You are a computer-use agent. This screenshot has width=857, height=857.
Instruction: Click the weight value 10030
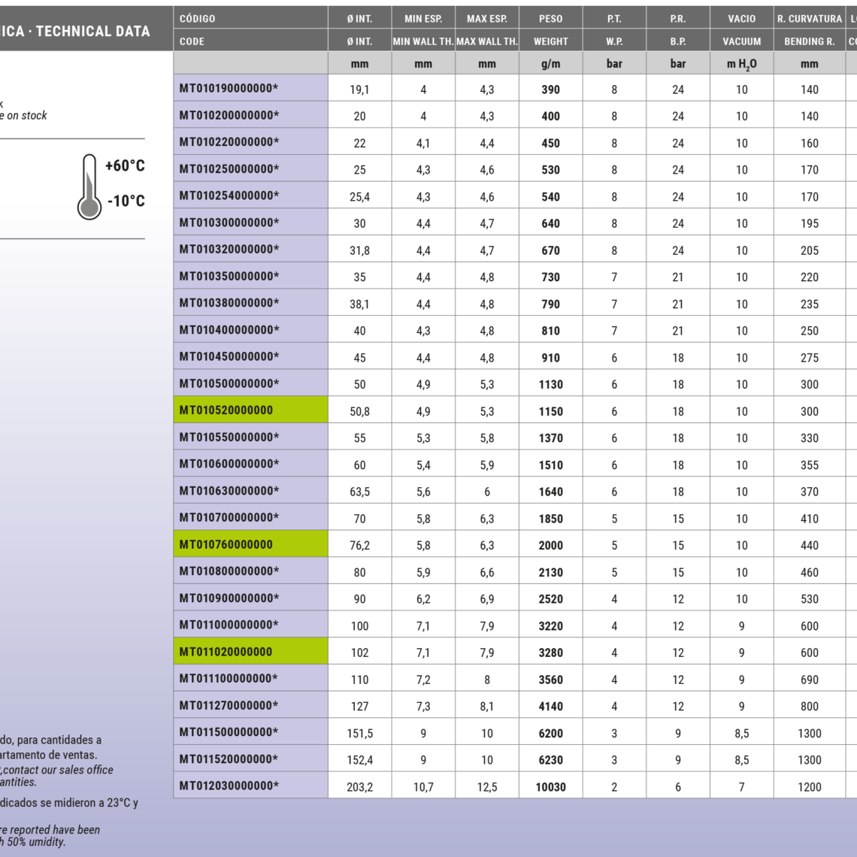click(550, 787)
